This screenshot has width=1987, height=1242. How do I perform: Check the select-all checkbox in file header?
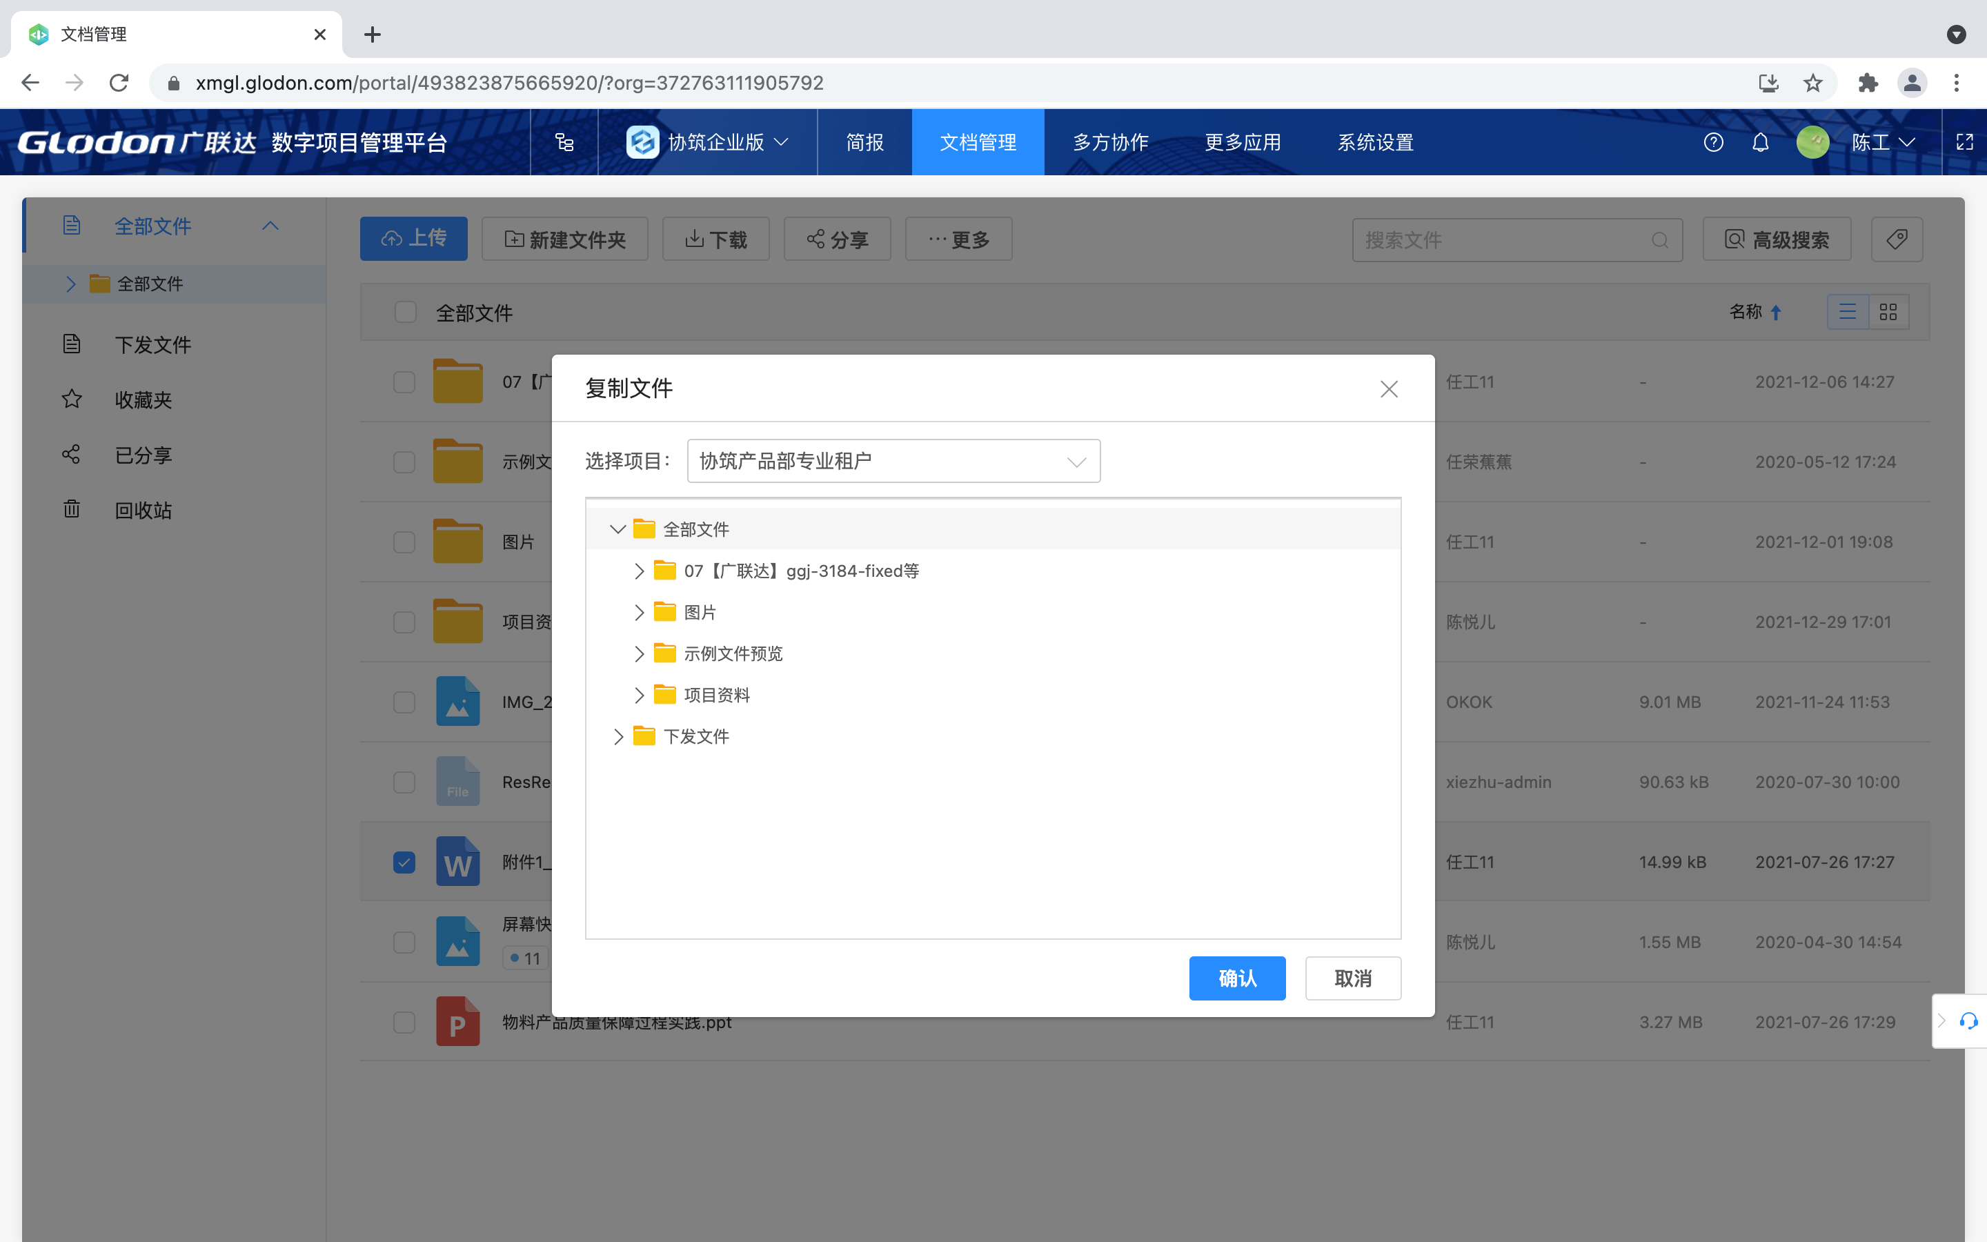(404, 312)
